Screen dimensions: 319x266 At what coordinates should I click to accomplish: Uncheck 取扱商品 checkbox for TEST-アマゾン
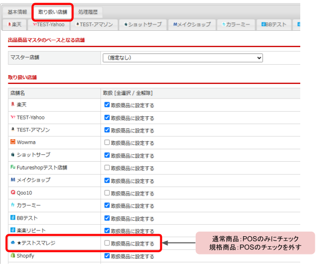[107, 130]
